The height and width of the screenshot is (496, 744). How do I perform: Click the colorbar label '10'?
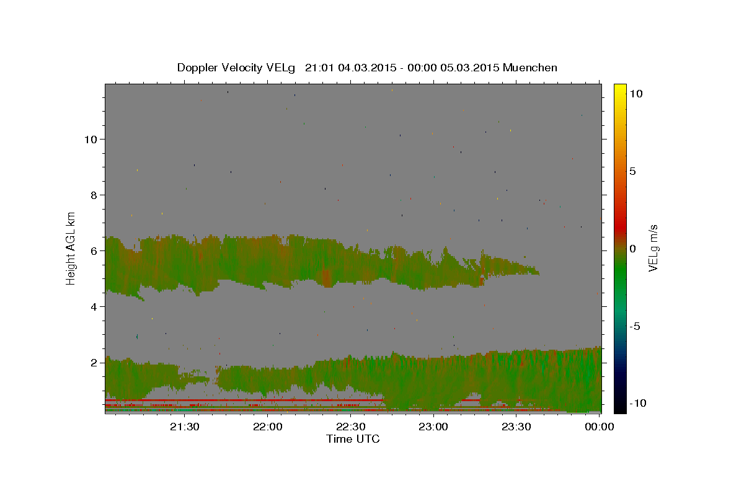coord(635,93)
